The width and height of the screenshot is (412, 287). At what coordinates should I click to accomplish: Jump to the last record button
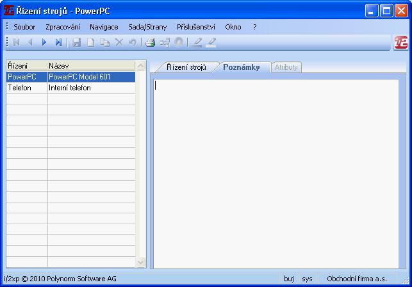coord(58,42)
